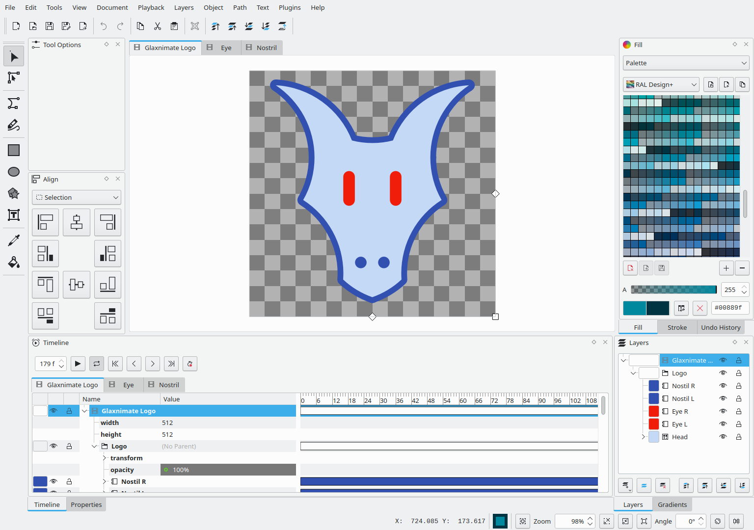Hide the Nostil L layer in Layers panel
The image size is (754, 530).
(x=723, y=398)
